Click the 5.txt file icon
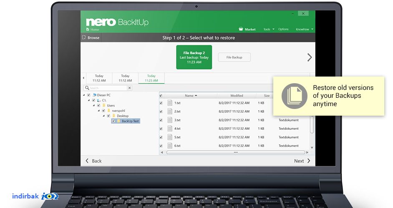This screenshot has height=208, width=393. click(170, 137)
